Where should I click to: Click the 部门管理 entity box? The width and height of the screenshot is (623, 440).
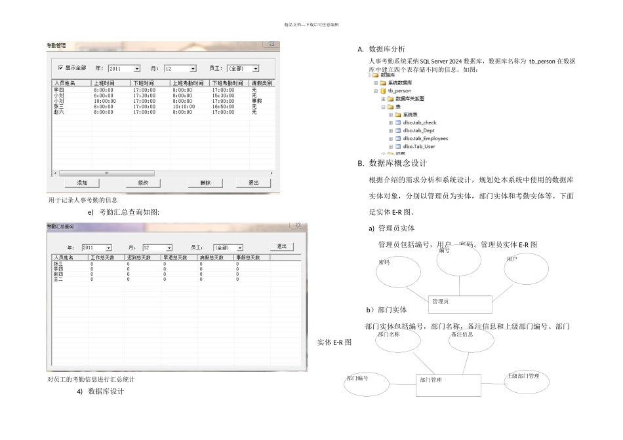[x=448, y=385]
